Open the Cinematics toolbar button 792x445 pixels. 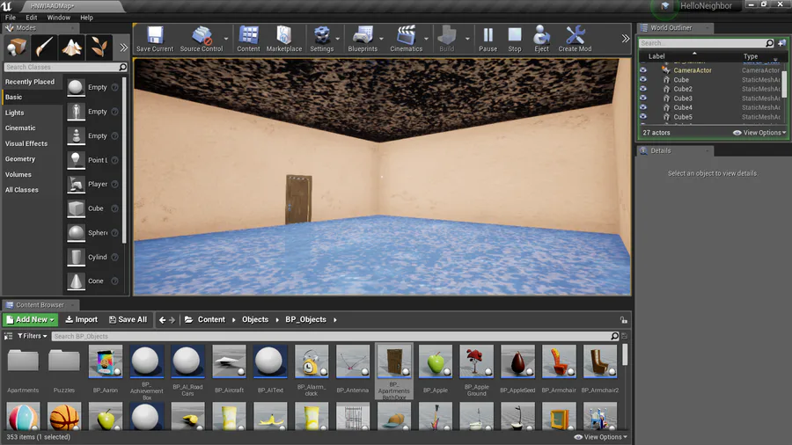(x=406, y=40)
